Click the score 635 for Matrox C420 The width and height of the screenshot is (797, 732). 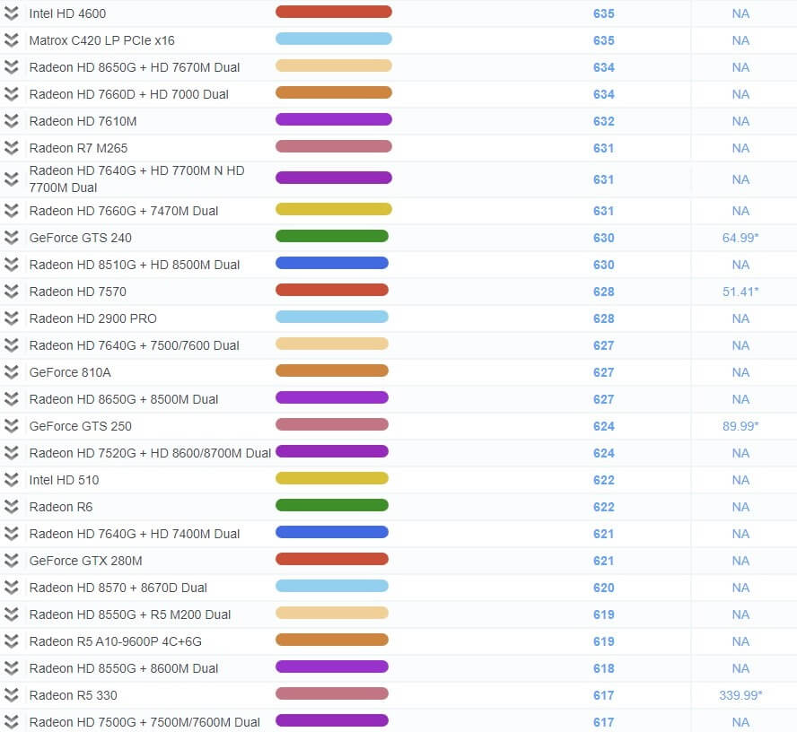(x=604, y=40)
